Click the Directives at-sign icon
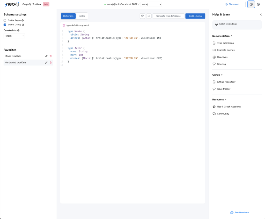This screenshot has height=219, width=265. pos(214,57)
